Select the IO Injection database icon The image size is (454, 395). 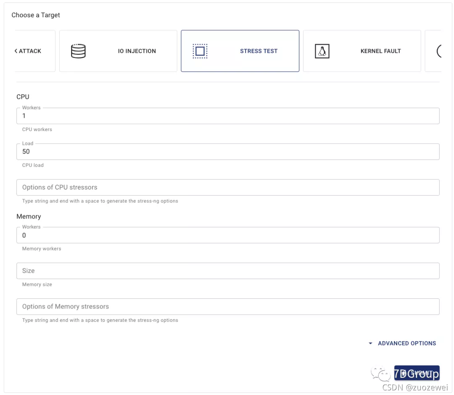tap(78, 51)
